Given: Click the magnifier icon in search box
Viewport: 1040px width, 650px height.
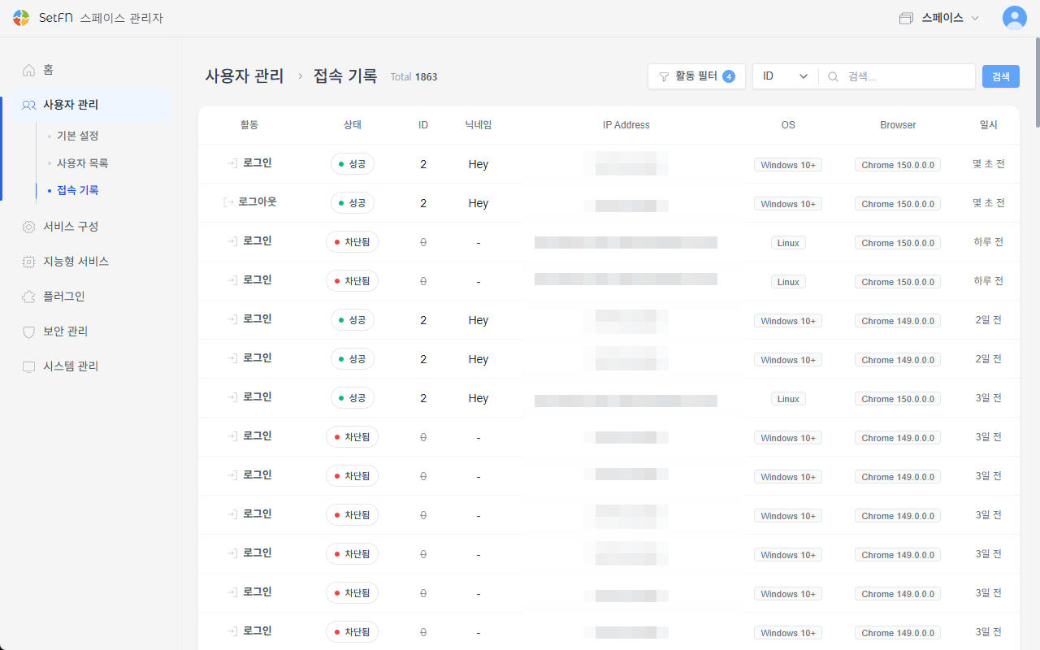Looking at the screenshot, I should pos(833,76).
